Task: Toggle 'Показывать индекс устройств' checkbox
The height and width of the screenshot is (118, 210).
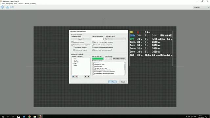Action: coord(72,45)
